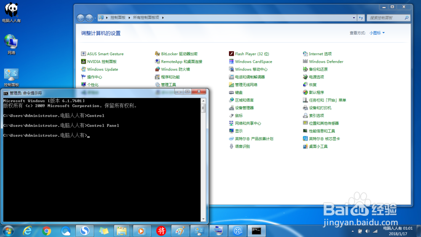Open Windows 移动中心
421x237 pixels.
coord(248,69)
